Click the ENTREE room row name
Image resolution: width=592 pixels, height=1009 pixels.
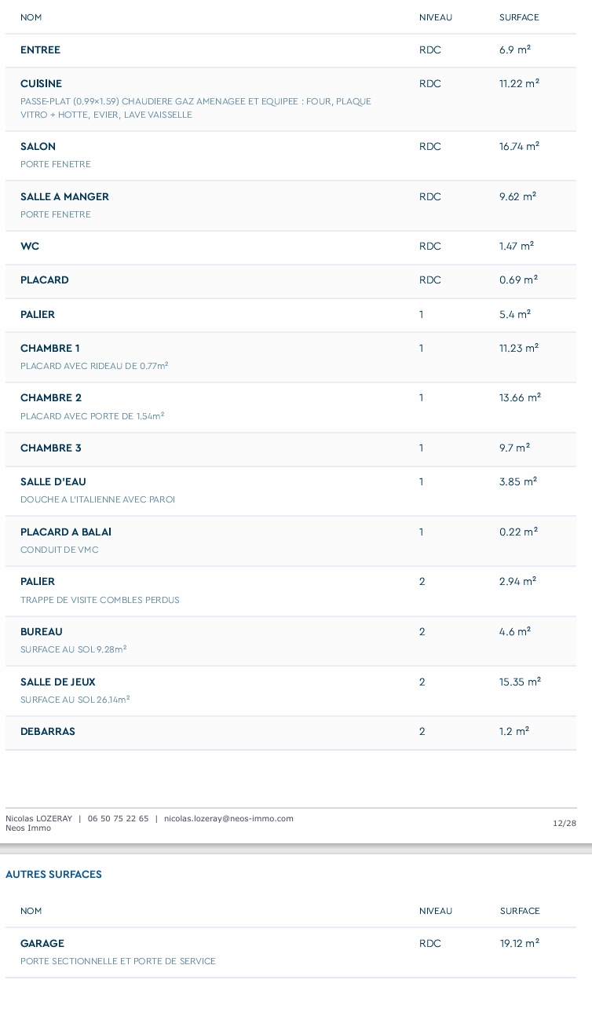click(40, 50)
